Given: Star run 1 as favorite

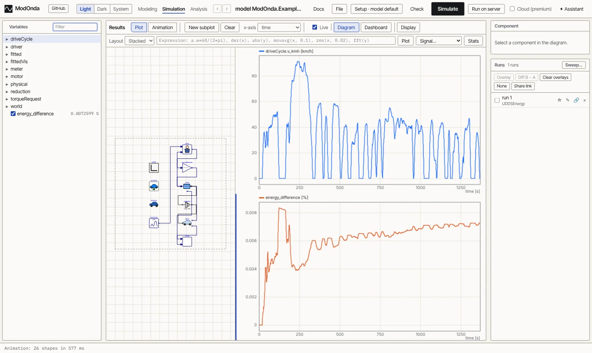Looking at the screenshot, I should click(x=559, y=100).
